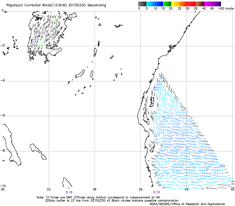The height and width of the screenshot is (206, 235).
Task: Click the latitude axis label '-10'
Action: click(3, 186)
